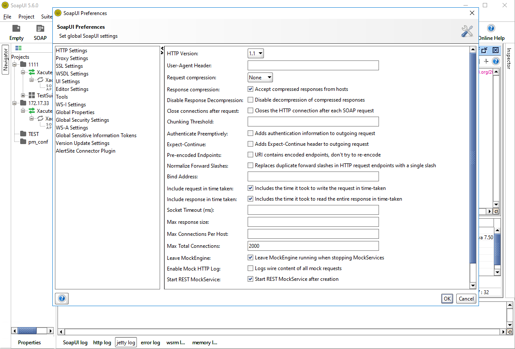Image resolution: width=515 pixels, height=349 pixels.
Task: Switch to the SoapUI log tab
Action: [75, 343]
